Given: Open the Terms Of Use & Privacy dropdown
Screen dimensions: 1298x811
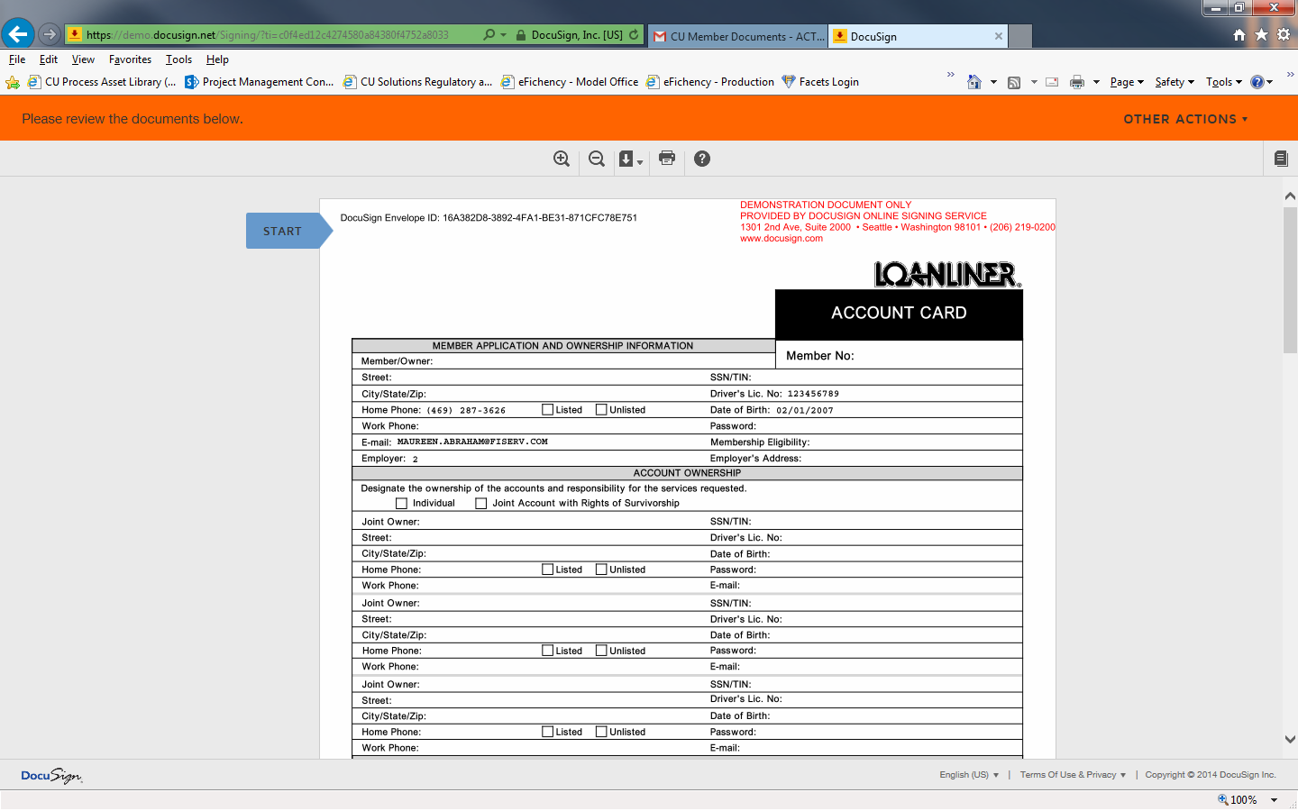Looking at the screenshot, I should [1073, 775].
